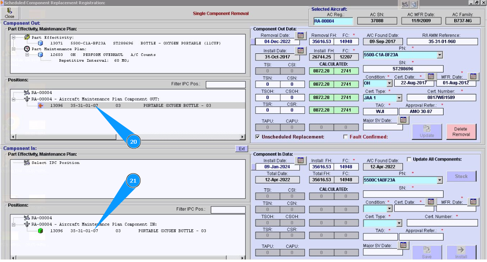Click the Update button
The width and height of the screenshot is (487, 262).
pos(427,132)
